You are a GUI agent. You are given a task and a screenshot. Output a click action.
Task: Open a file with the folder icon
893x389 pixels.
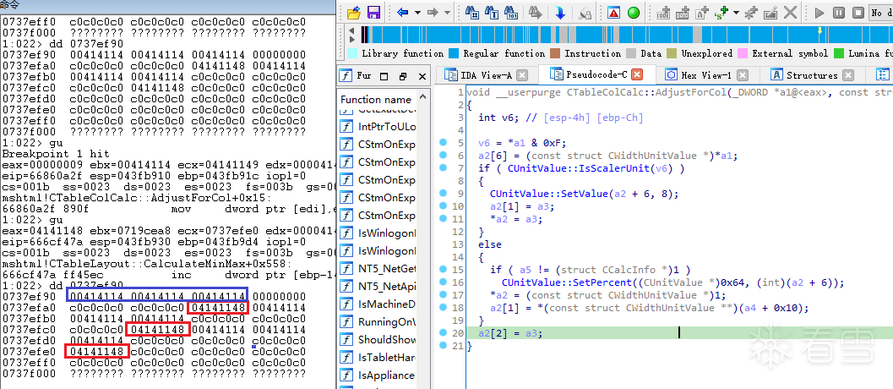point(354,13)
